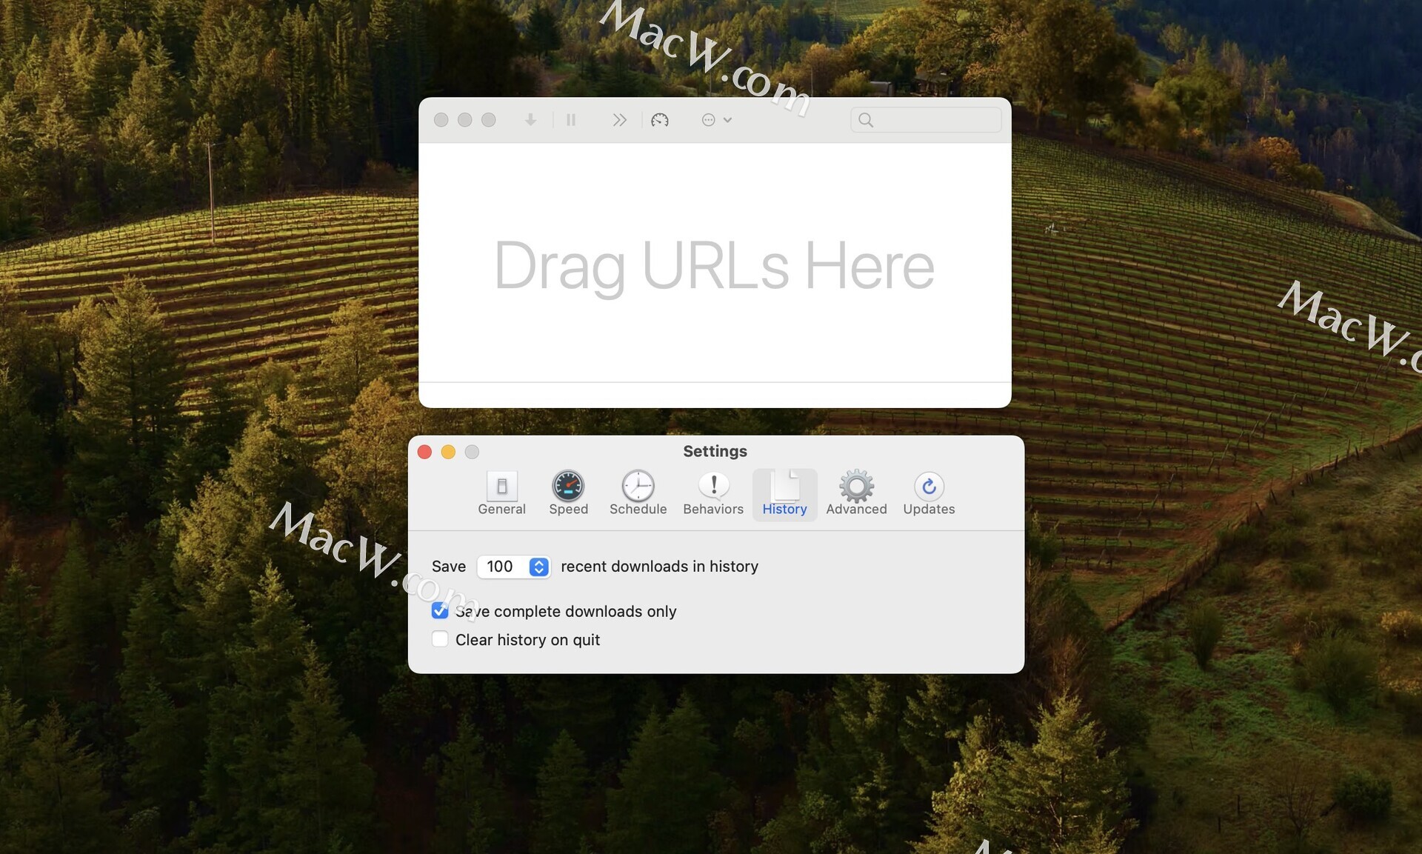1422x854 pixels.
Task: Click the speedometer speed limit icon
Action: tap(660, 120)
